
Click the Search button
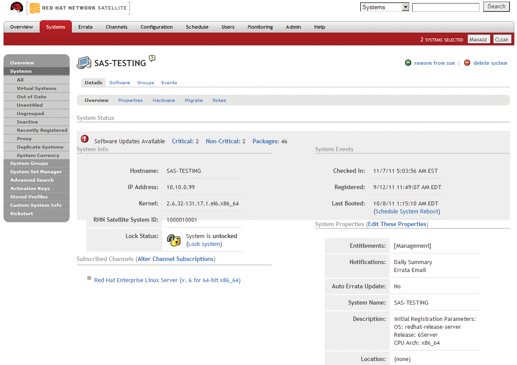click(x=496, y=7)
